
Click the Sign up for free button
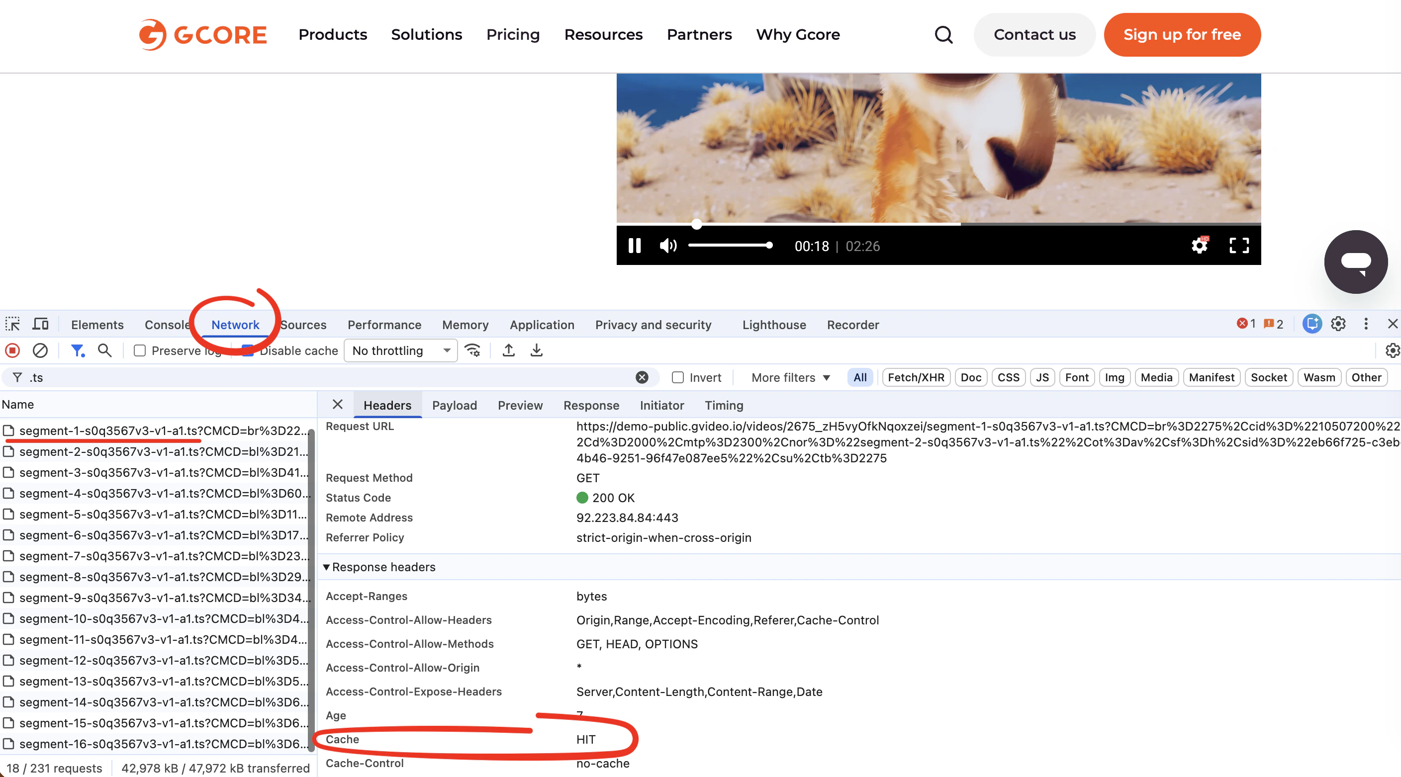1182,35
